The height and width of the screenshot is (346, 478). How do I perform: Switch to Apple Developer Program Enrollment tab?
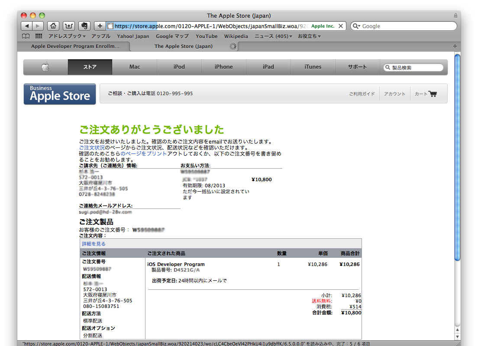tap(75, 46)
